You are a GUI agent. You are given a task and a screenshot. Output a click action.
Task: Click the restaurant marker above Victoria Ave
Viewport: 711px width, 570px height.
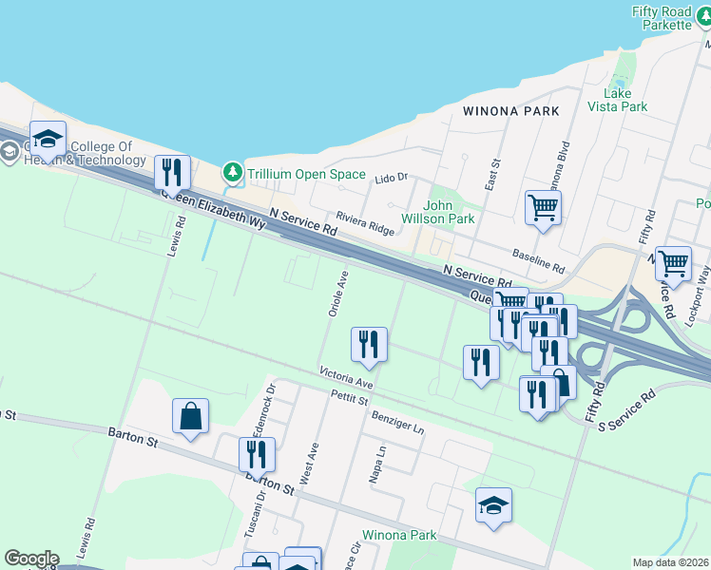coord(369,346)
